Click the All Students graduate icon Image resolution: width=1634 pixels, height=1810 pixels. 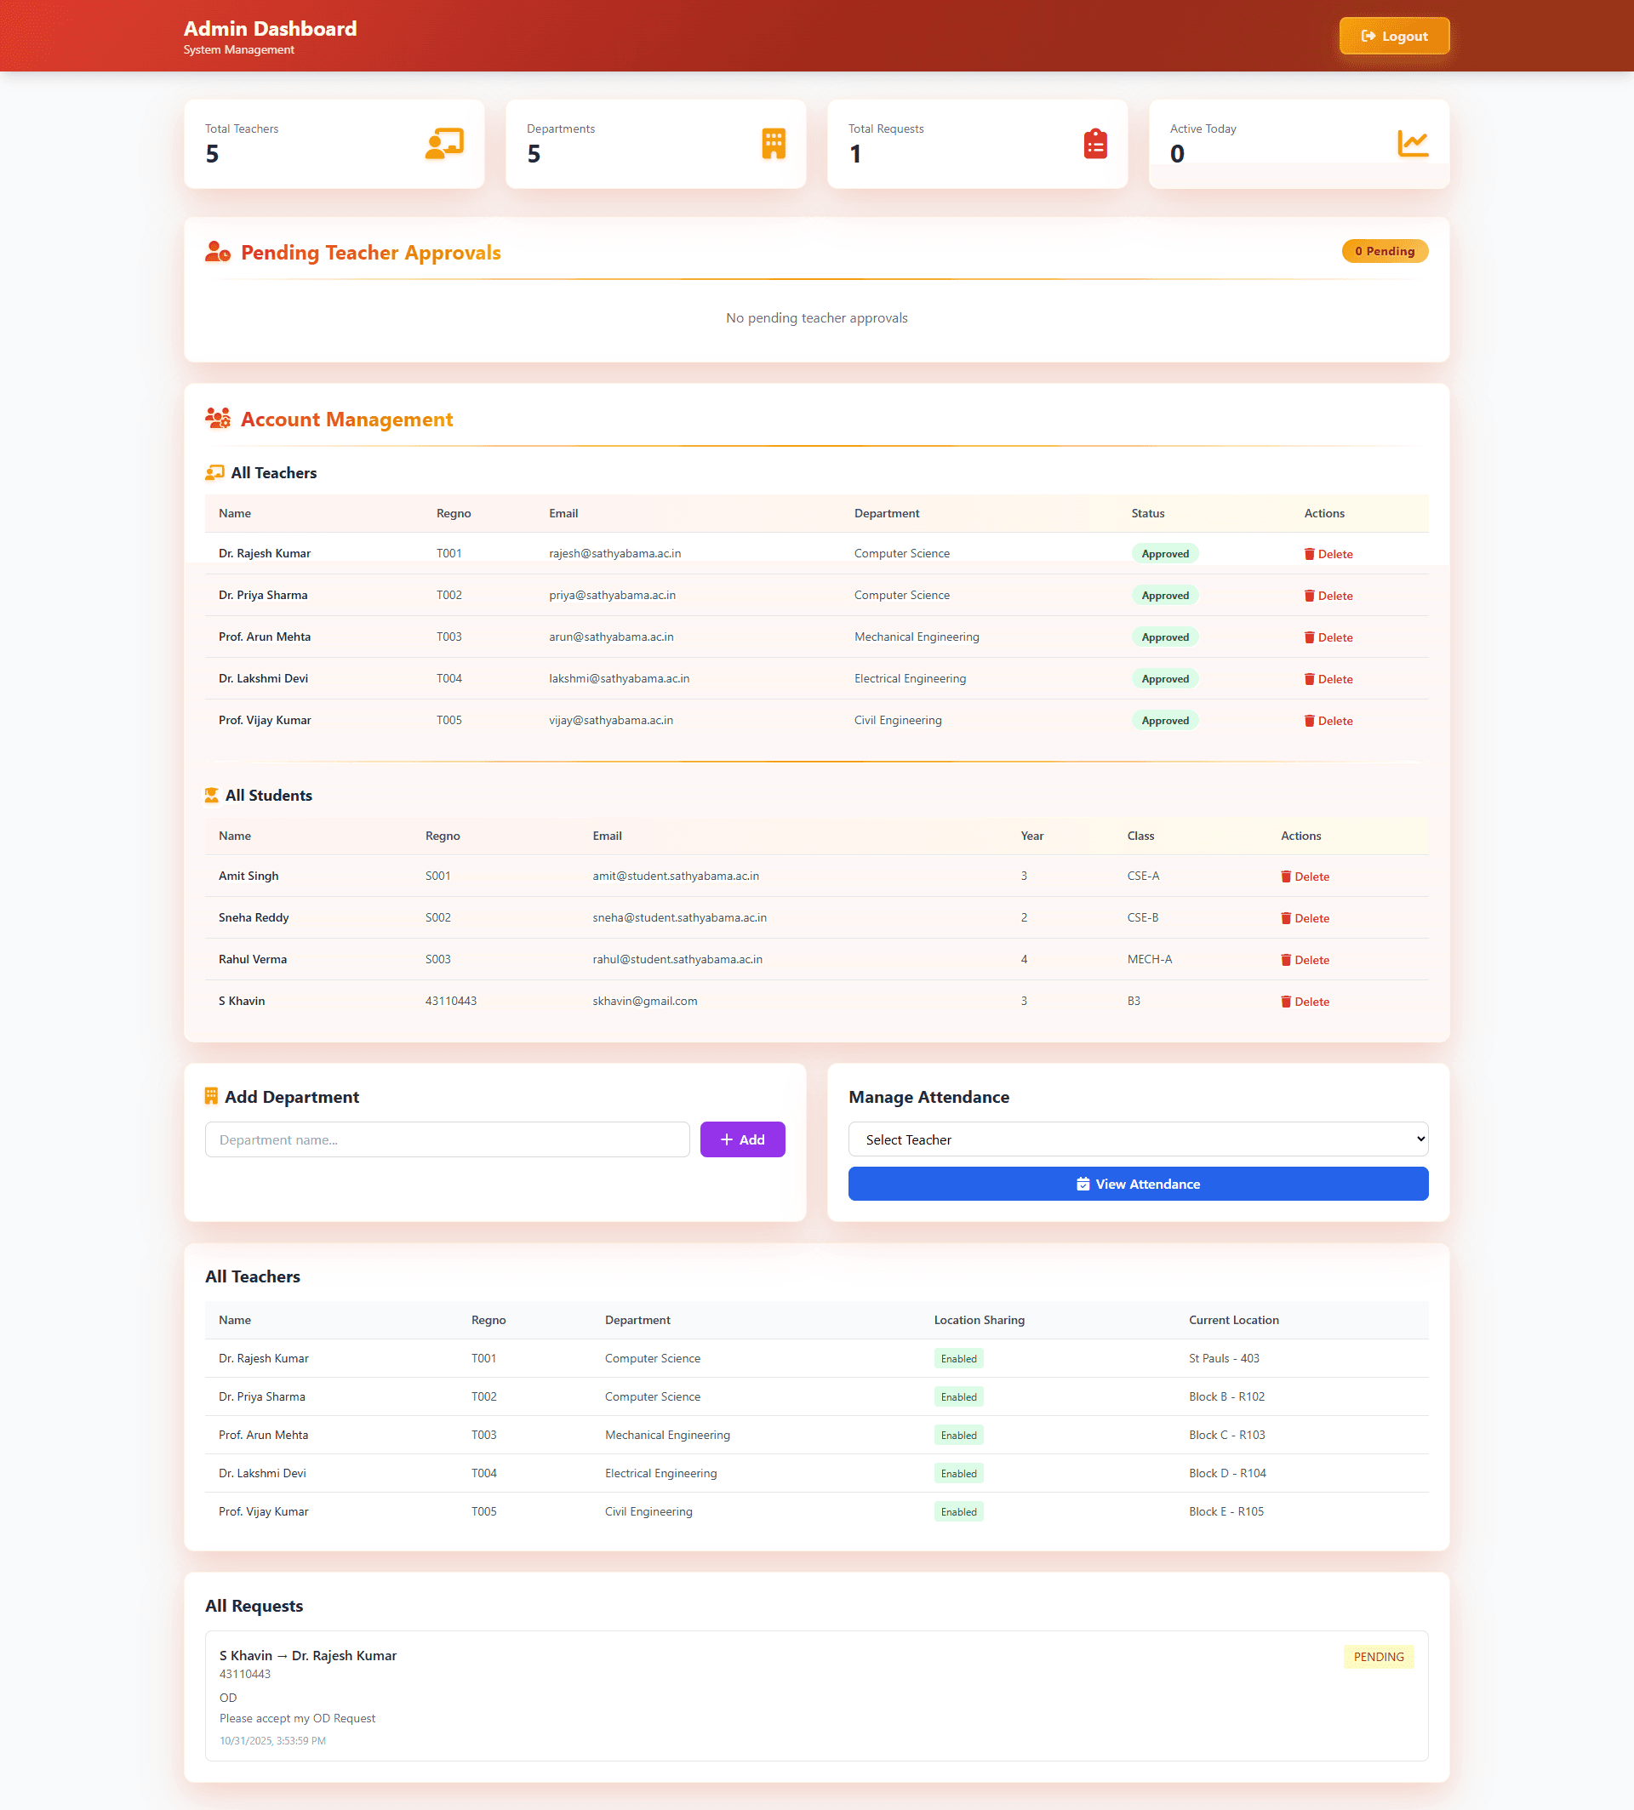(212, 796)
